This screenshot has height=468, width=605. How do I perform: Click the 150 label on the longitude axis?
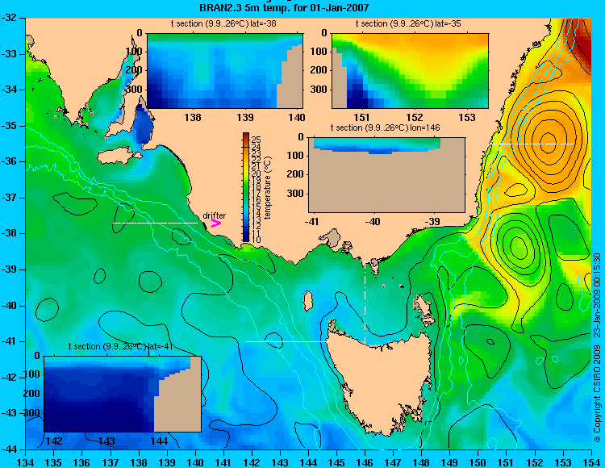click(478, 462)
